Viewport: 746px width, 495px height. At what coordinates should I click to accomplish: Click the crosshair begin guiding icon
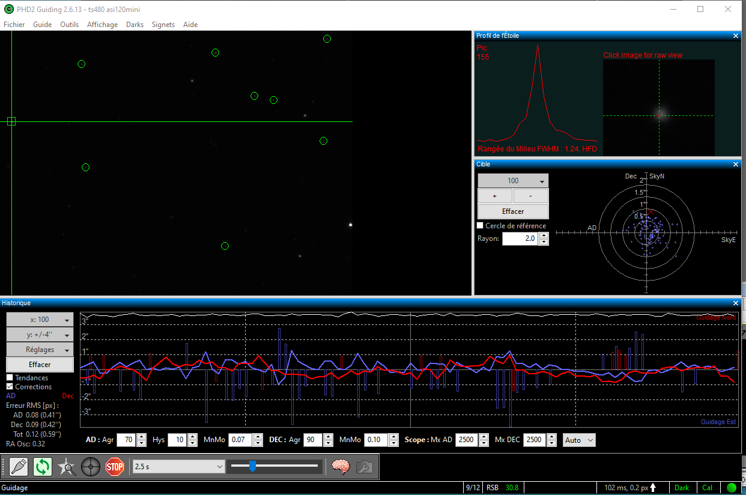(x=91, y=467)
